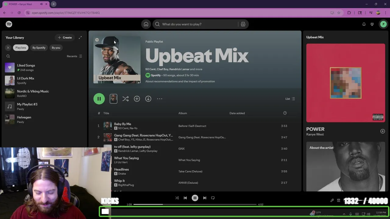Open the play queue icon
This screenshot has height=219, width=390.
pyautogui.click(x=339, y=200)
